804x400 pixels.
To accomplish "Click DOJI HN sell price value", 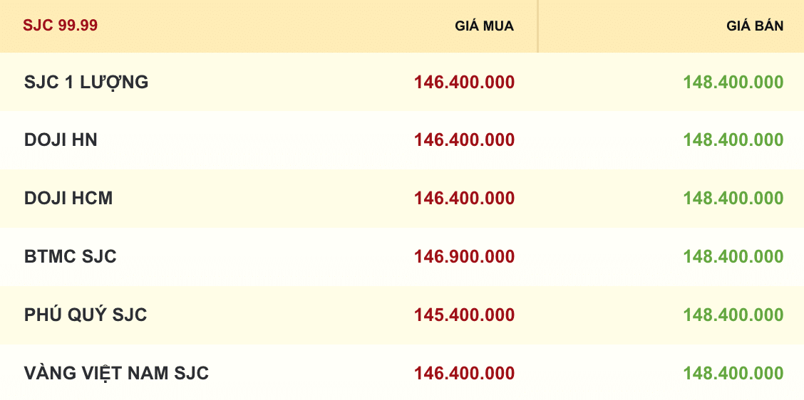I will tap(733, 140).
